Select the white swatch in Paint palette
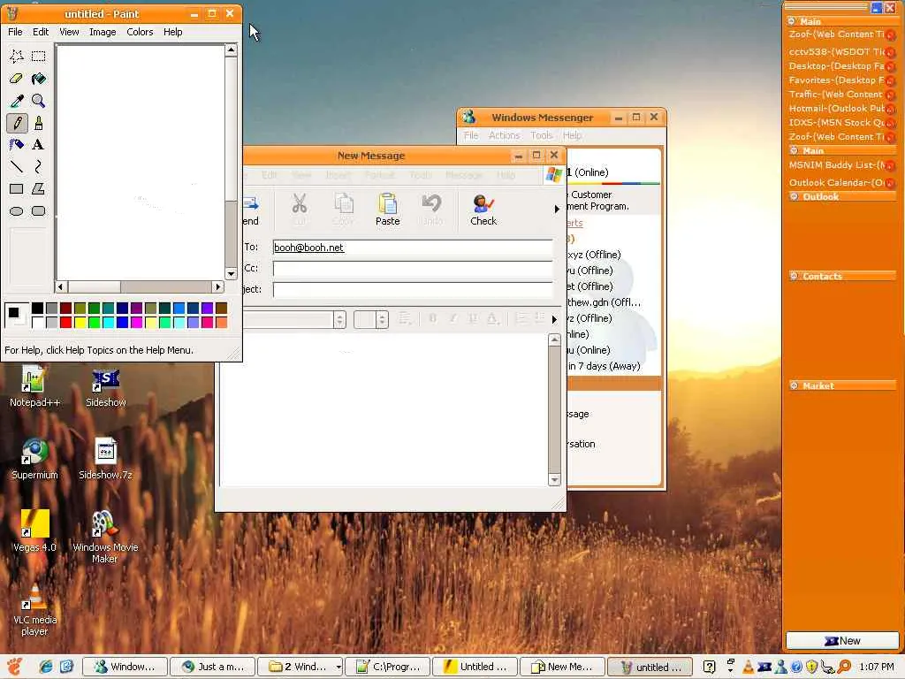 pyautogui.click(x=37, y=322)
